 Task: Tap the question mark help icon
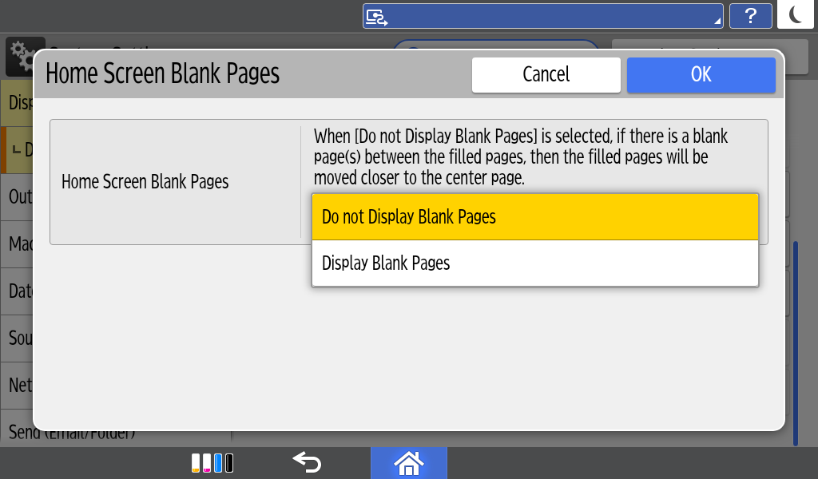tap(751, 16)
